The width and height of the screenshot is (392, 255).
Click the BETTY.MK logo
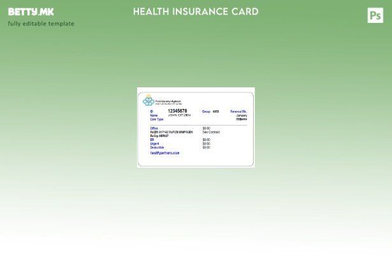pyautogui.click(x=31, y=12)
